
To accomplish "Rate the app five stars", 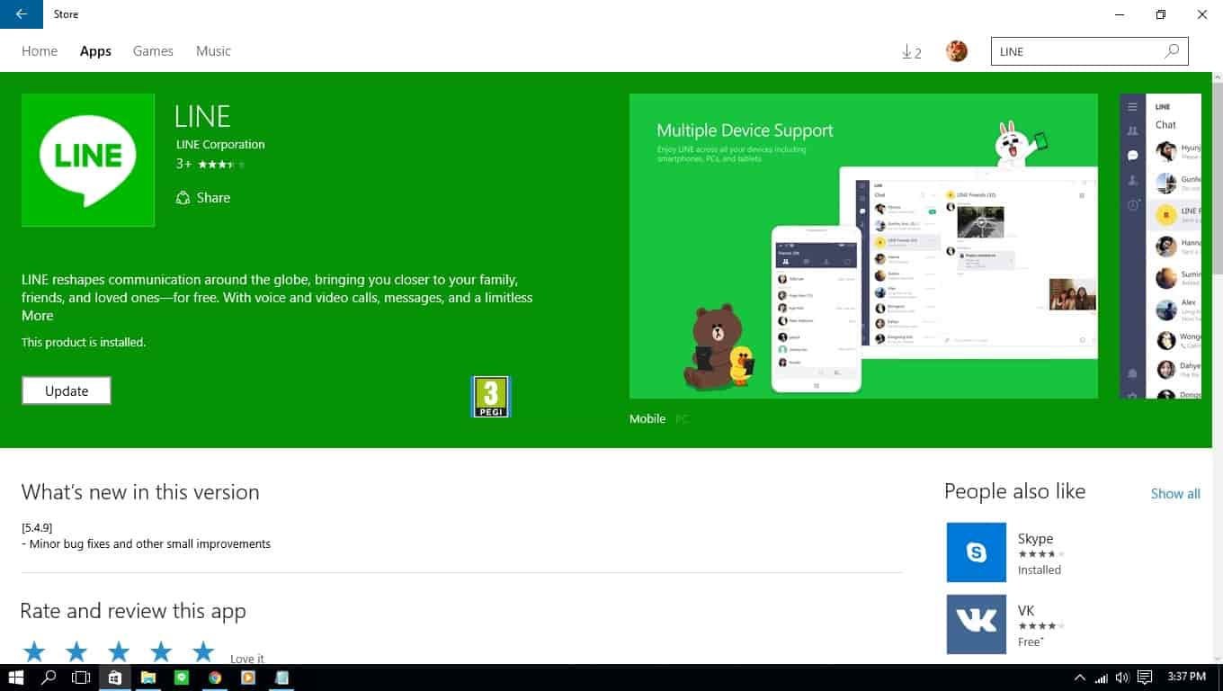I will [203, 651].
